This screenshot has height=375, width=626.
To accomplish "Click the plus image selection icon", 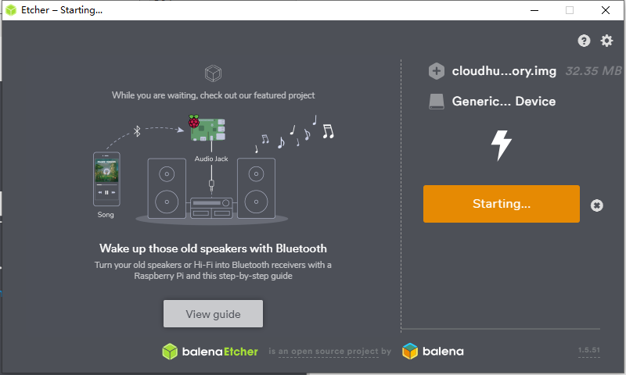I will click(x=437, y=71).
